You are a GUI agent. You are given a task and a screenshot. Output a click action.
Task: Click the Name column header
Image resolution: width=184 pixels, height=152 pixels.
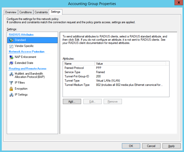(x=79, y=64)
